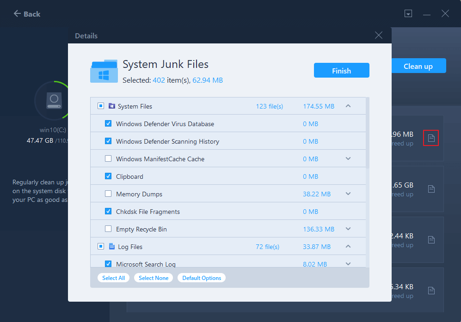Image resolution: width=461 pixels, height=322 pixels.
Task: Click the win10(C:) drive label
Action: click(53, 130)
